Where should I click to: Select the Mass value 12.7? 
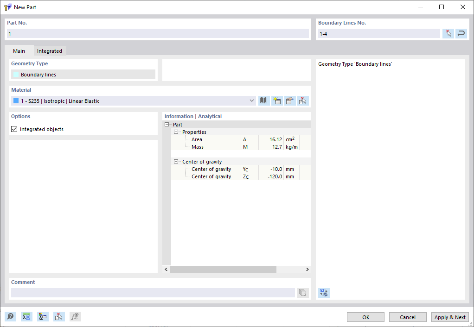[x=277, y=147]
